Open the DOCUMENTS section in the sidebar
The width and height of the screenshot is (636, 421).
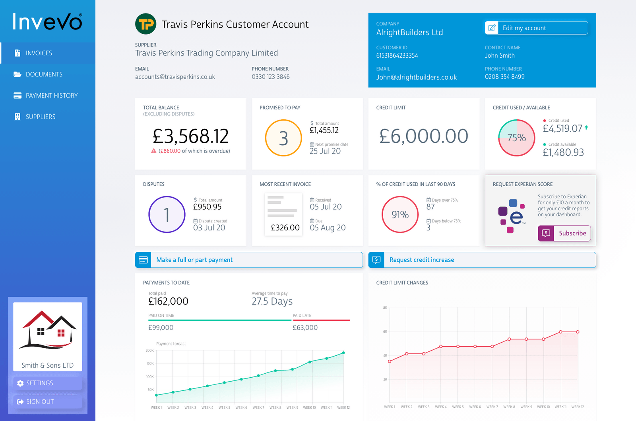coord(44,74)
